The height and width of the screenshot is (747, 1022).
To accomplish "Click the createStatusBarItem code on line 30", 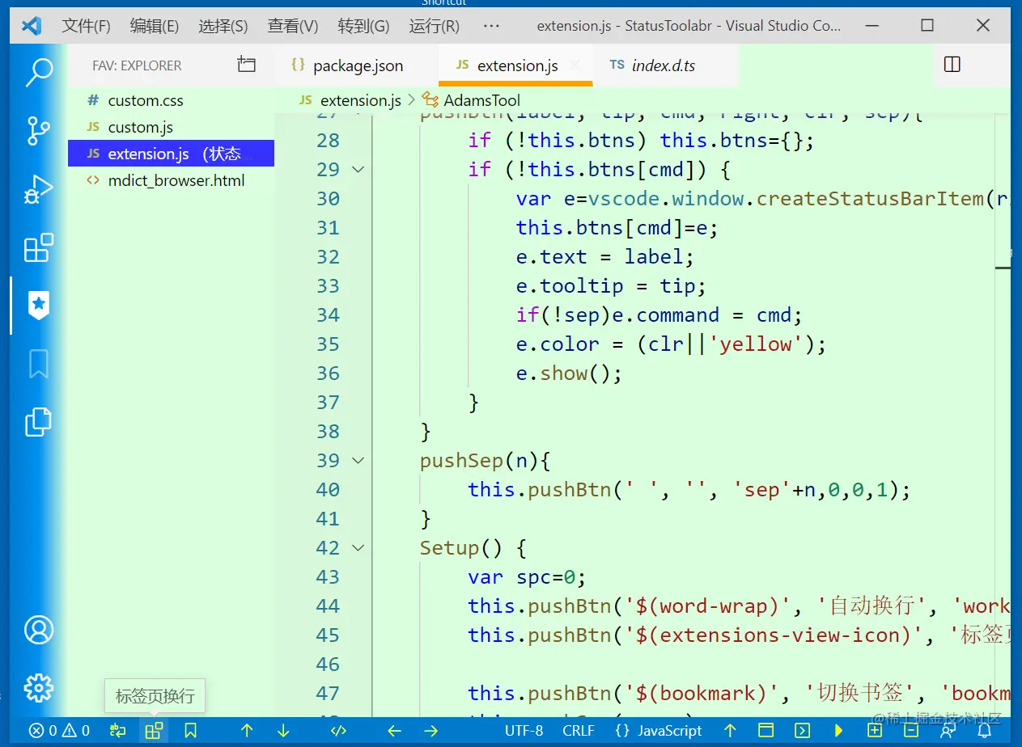I will (871, 198).
